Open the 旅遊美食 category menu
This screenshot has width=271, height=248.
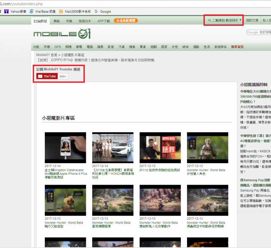point(221,47)
